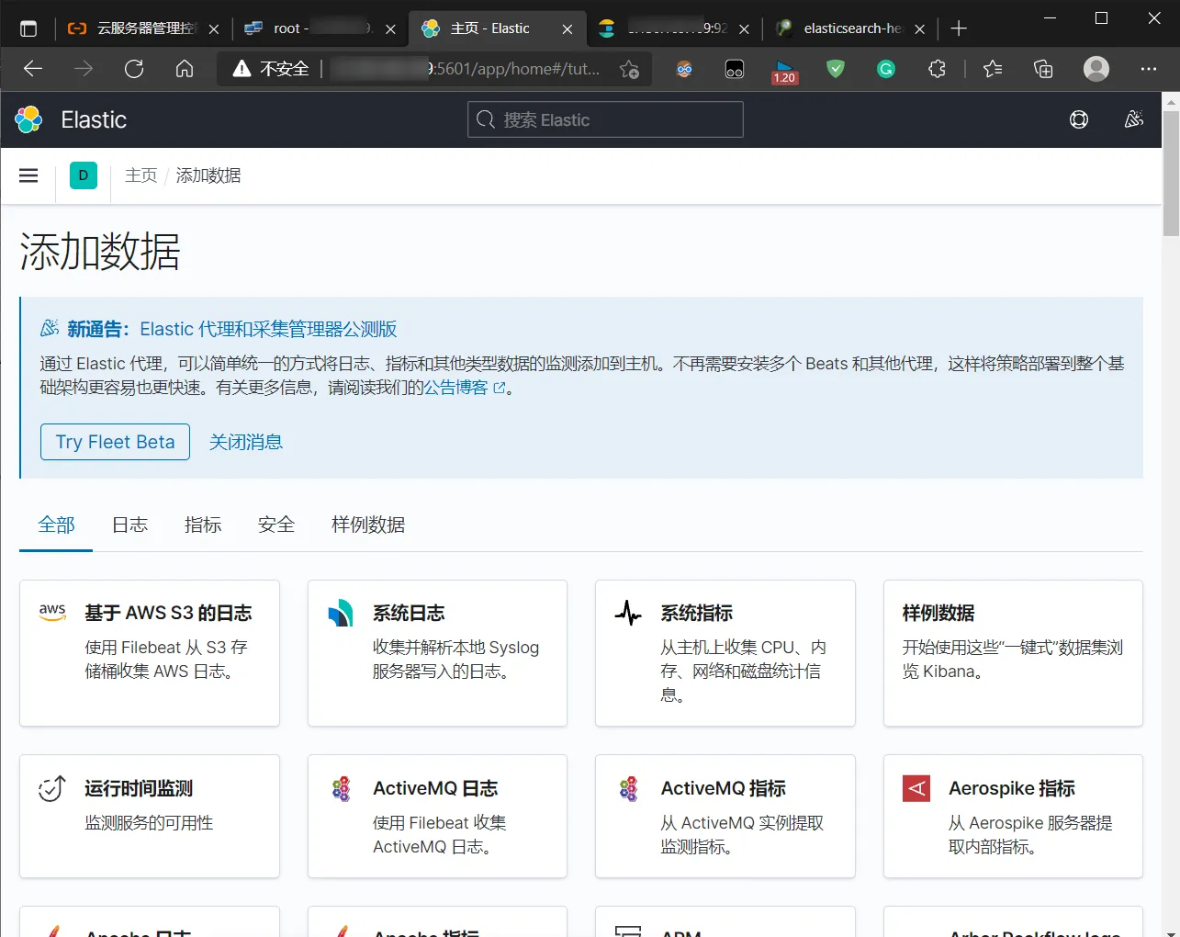This screenshot has height=937, width=1180.
Task: Open the favorites list icon
Action: 993,69
